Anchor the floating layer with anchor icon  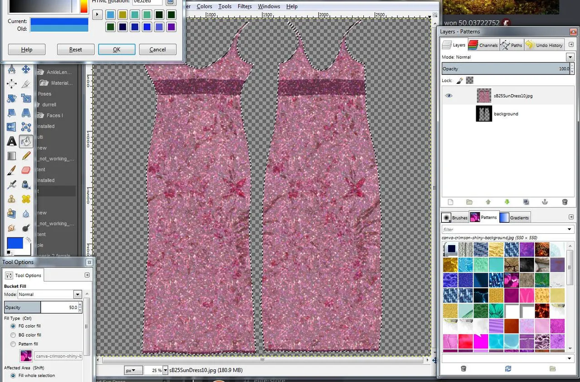click(546, 202)
